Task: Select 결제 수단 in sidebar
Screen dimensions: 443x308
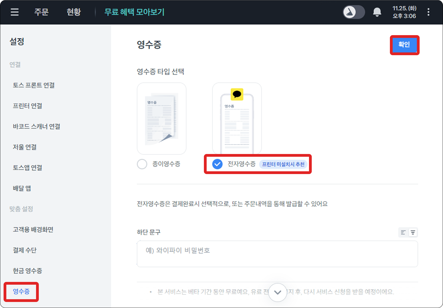Action: click(x=25, y=250)
